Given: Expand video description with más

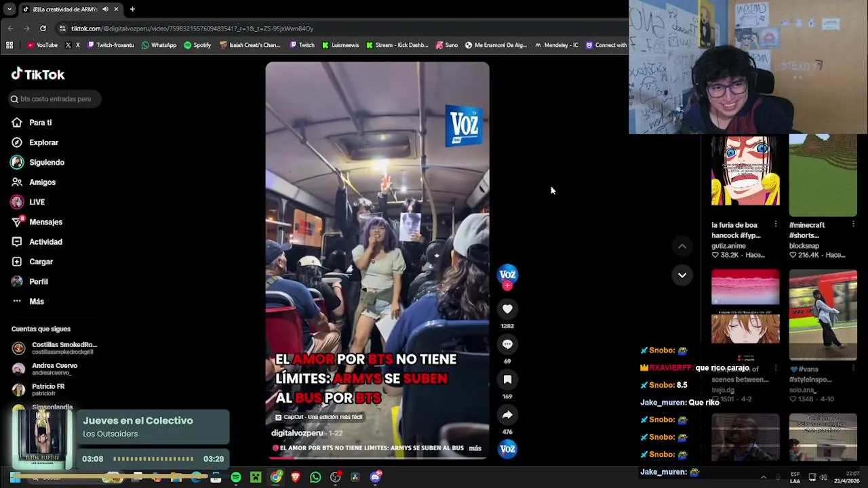Looking at the screenshot, I should click(x=475, y=448).
